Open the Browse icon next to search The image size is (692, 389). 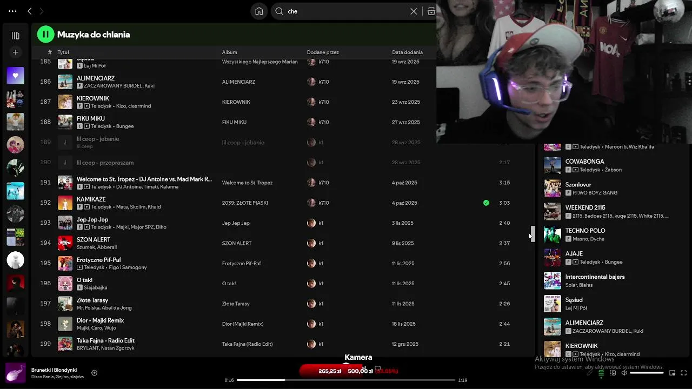(431, 11)
